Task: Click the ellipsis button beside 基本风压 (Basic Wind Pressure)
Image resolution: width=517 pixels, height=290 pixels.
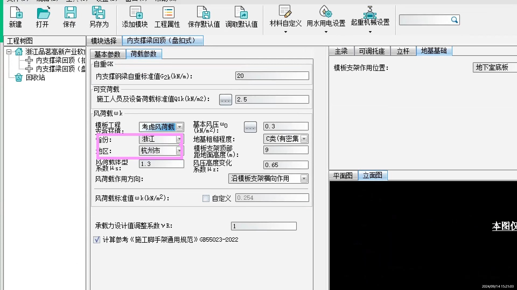Action: click(x=250, y=127)
